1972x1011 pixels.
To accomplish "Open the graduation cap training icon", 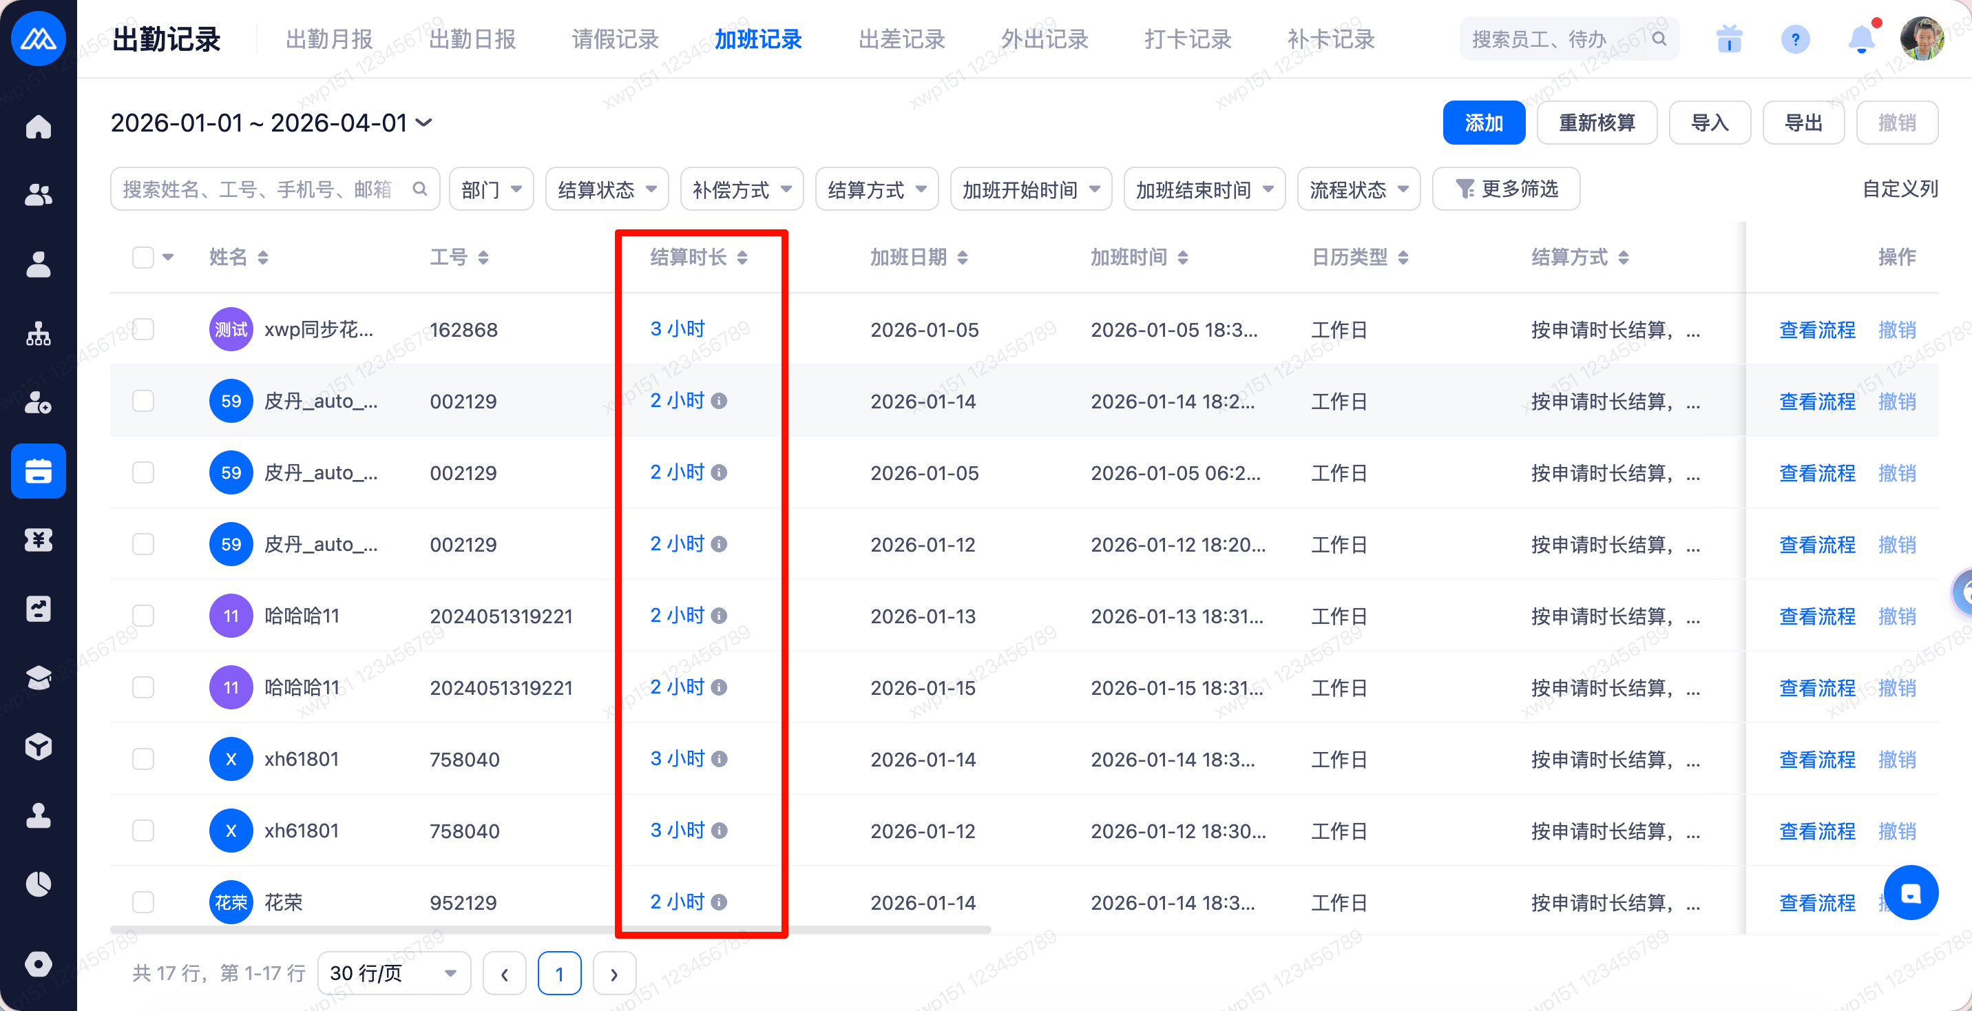I will point(39,678).
